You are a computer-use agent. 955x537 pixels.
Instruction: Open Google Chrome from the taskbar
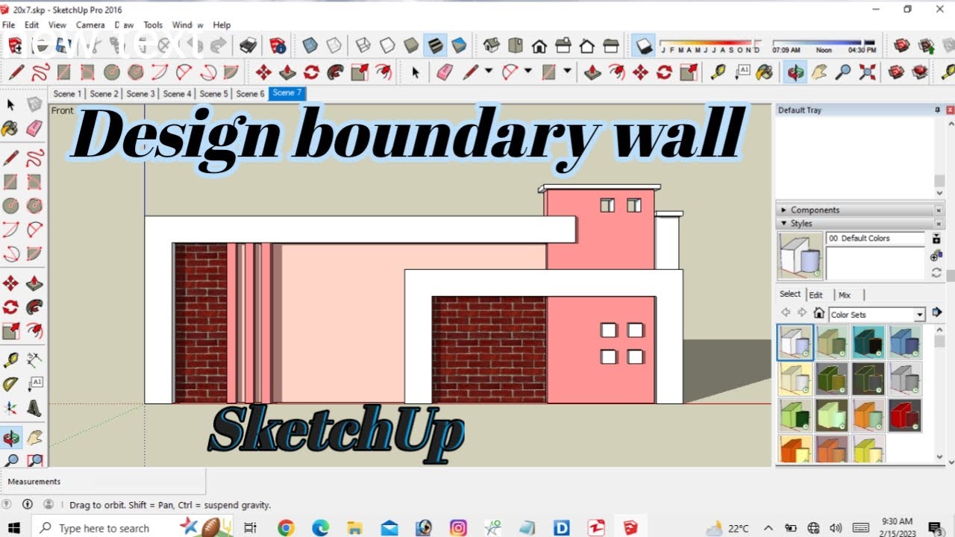286,528
